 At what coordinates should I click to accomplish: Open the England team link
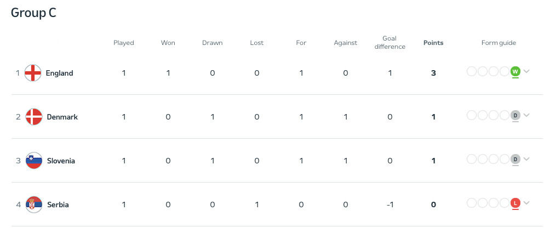click(59, 73)
